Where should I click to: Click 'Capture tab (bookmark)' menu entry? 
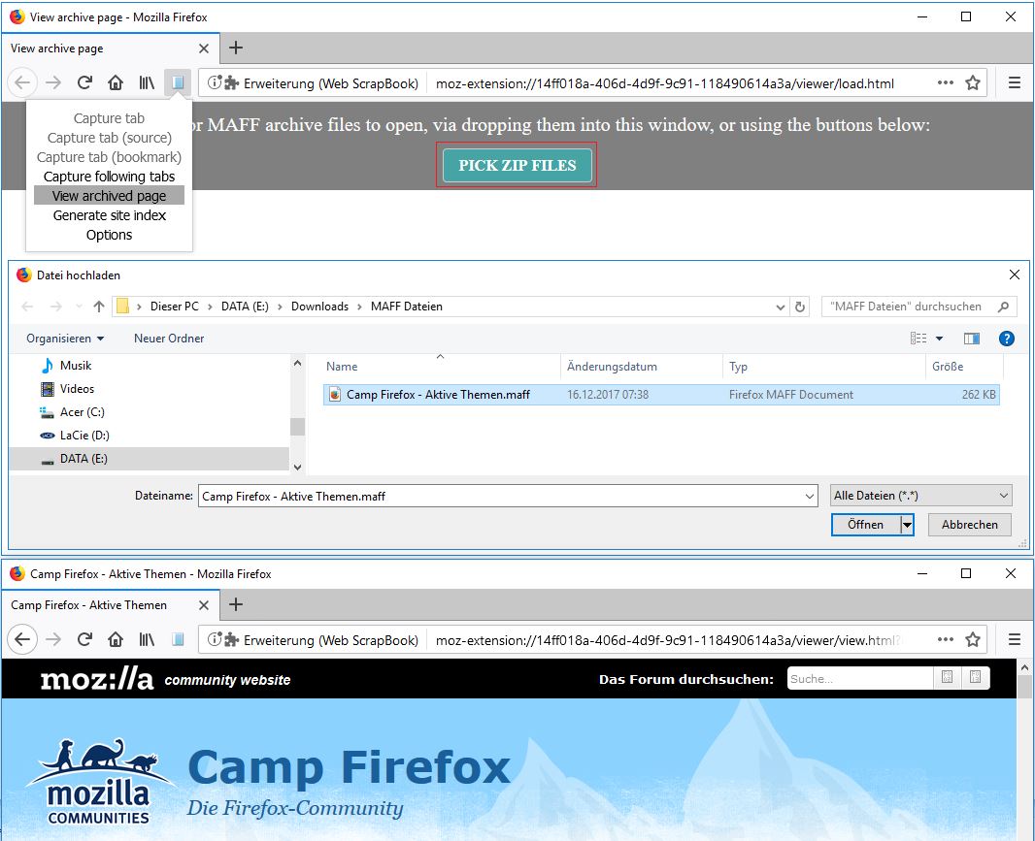click(109, 157)
